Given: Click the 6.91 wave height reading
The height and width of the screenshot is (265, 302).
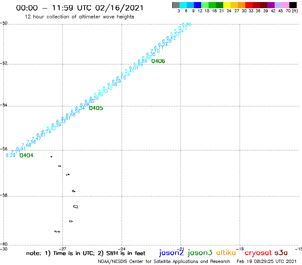Looking at the screenshot, I should (x=20, y=148).
